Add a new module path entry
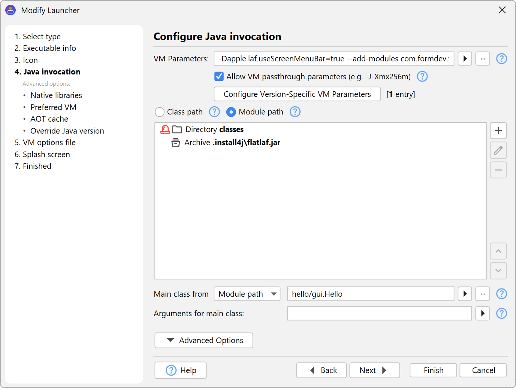 [x=498, y=131]
